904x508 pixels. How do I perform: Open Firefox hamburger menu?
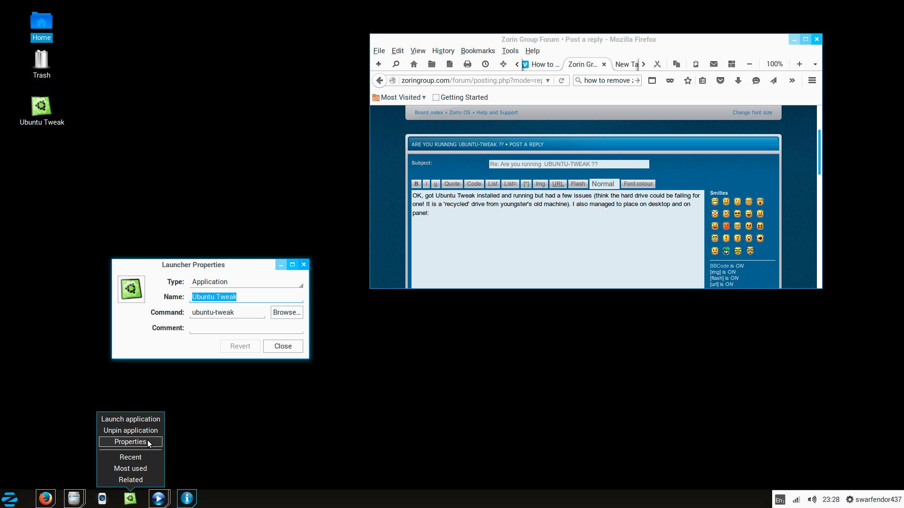click(812, 80)
